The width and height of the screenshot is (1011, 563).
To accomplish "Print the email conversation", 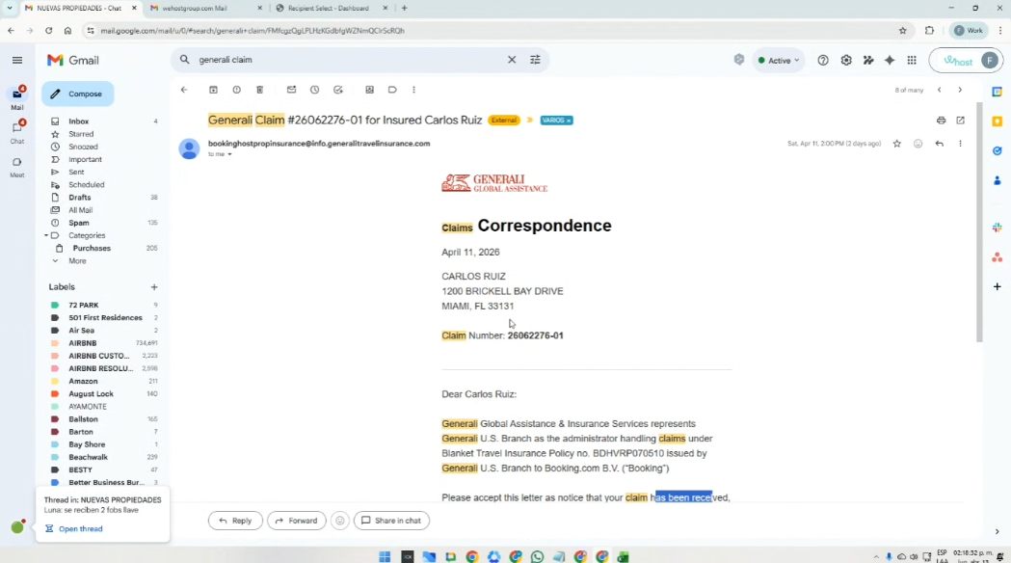I will pos(942,120).
